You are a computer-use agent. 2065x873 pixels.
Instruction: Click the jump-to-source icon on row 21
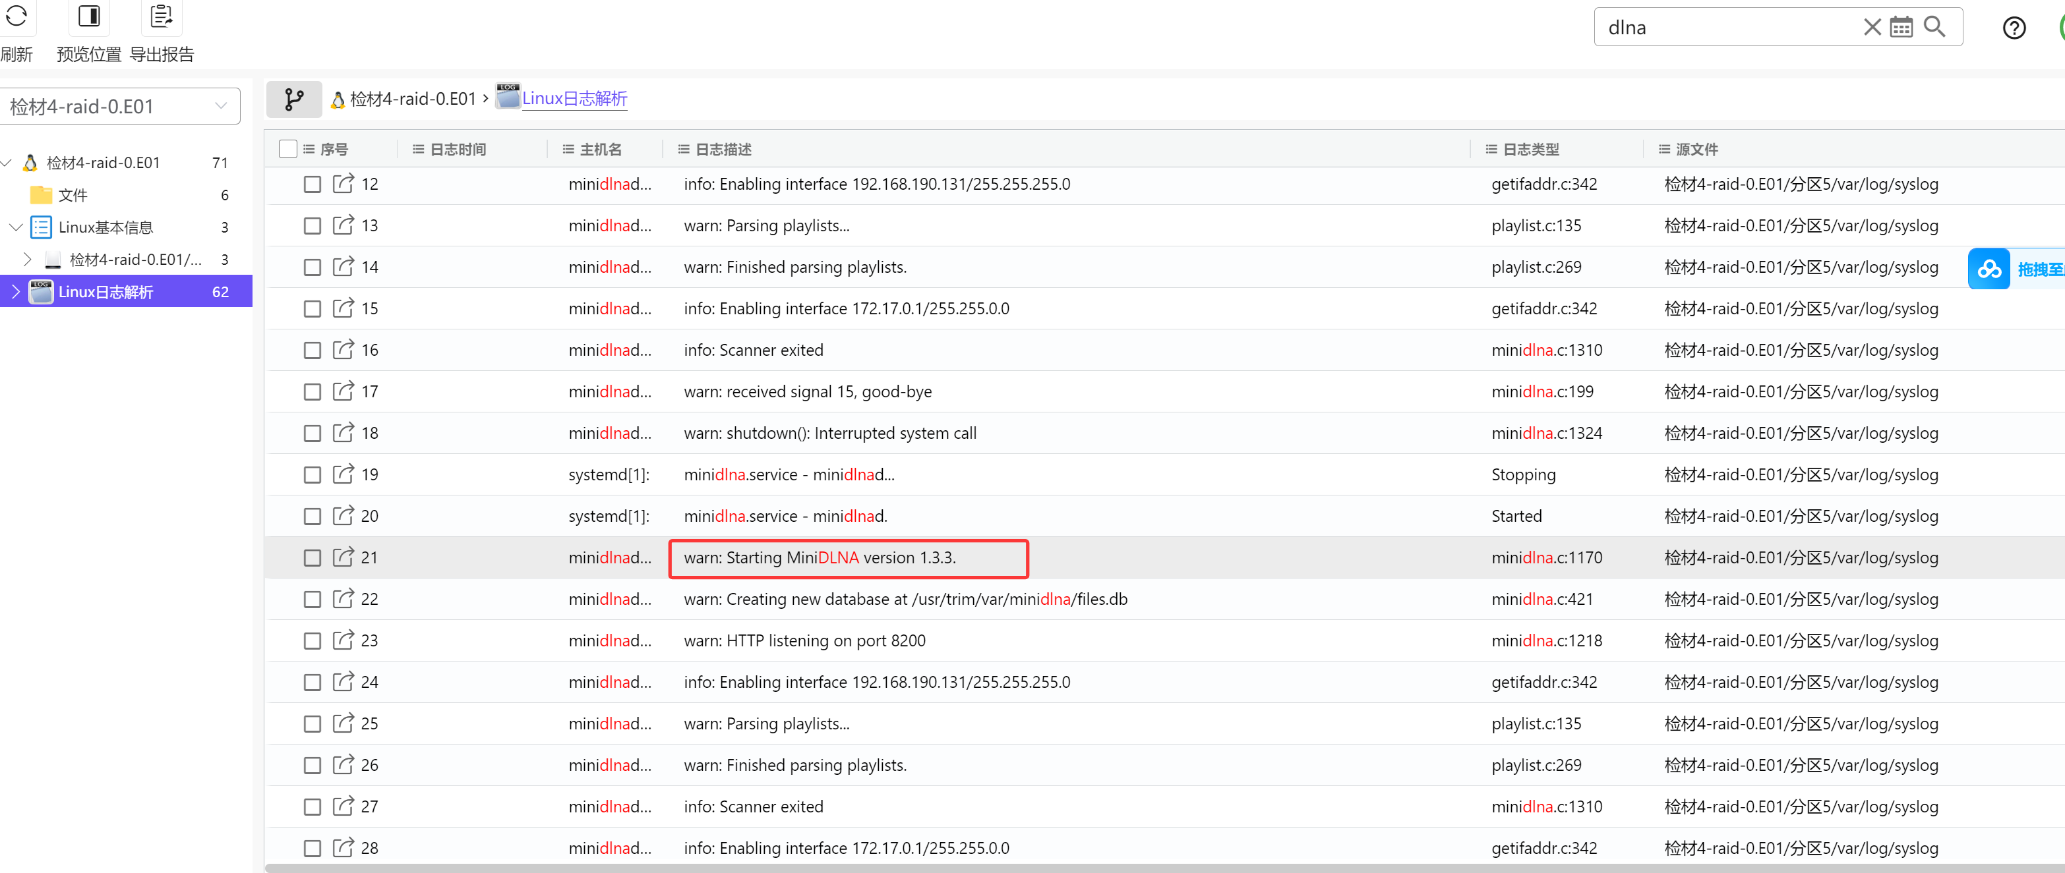point(343,557)
